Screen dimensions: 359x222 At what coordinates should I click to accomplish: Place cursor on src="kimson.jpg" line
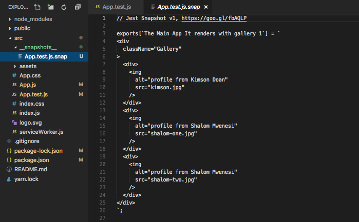click(x=160, y=87)
